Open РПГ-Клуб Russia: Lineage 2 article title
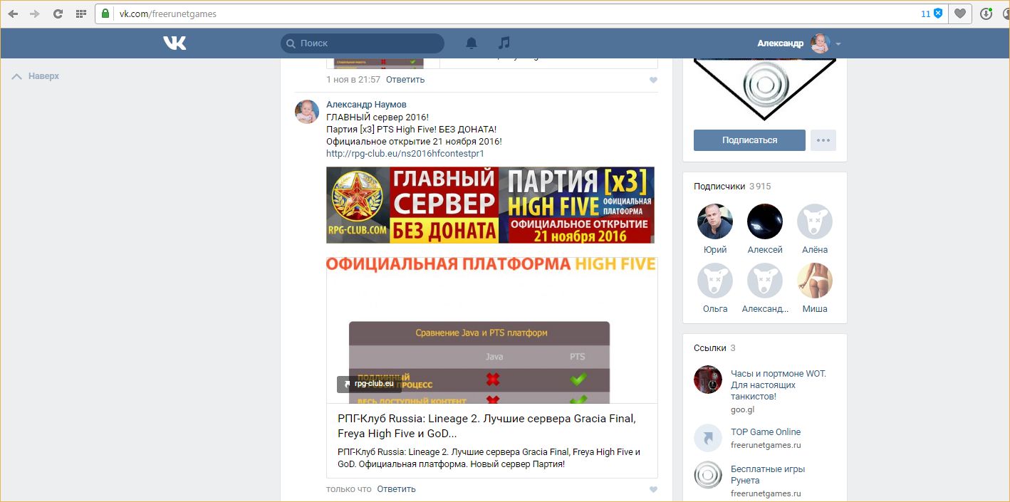 coord(486,426)
